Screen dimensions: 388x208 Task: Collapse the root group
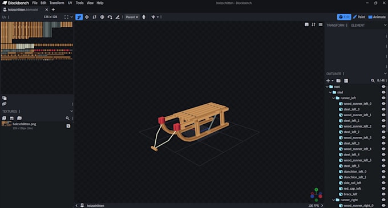[327, 87]
